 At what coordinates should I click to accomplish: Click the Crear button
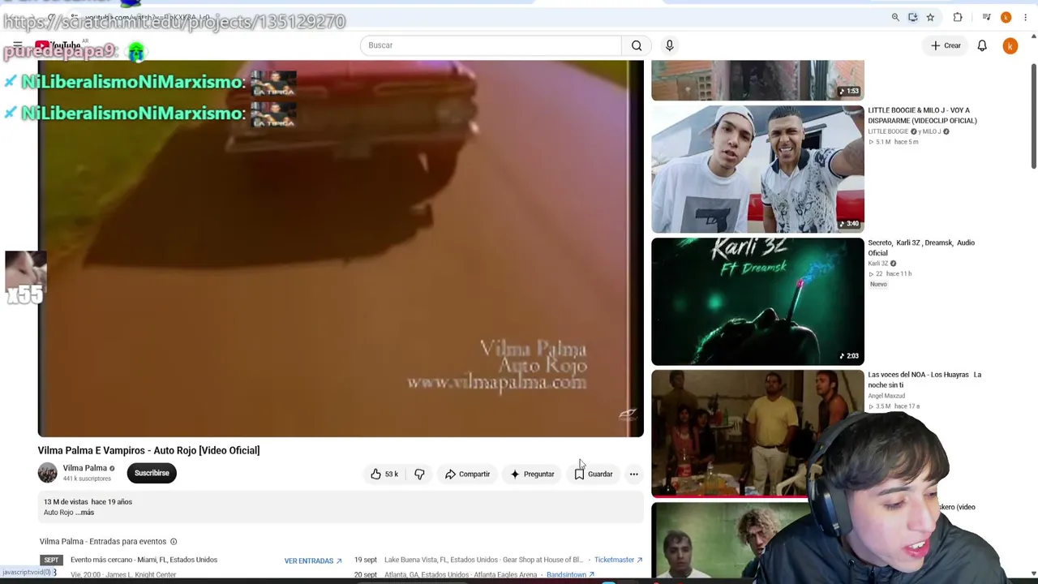(x=946, y=45)
